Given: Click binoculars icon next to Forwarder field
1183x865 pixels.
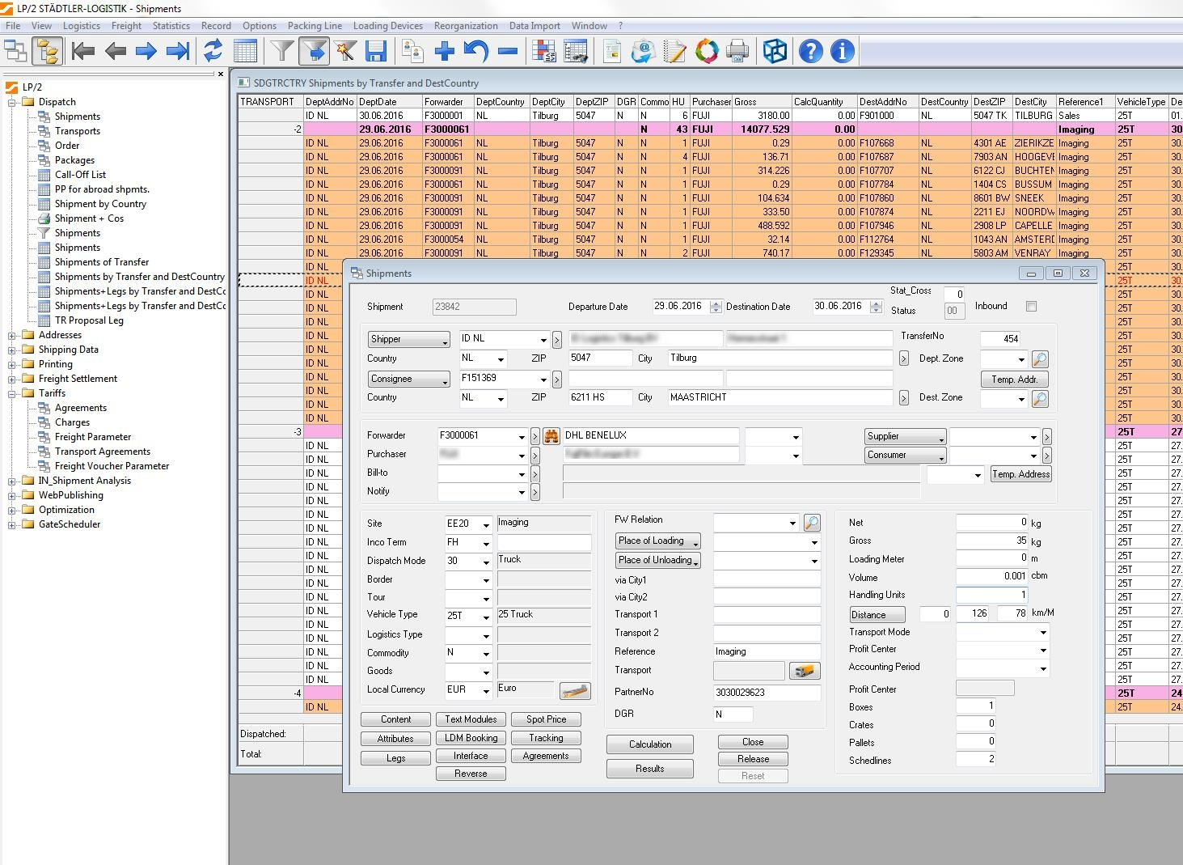Looking at the screenshot, I should click(x=551, y=436).
